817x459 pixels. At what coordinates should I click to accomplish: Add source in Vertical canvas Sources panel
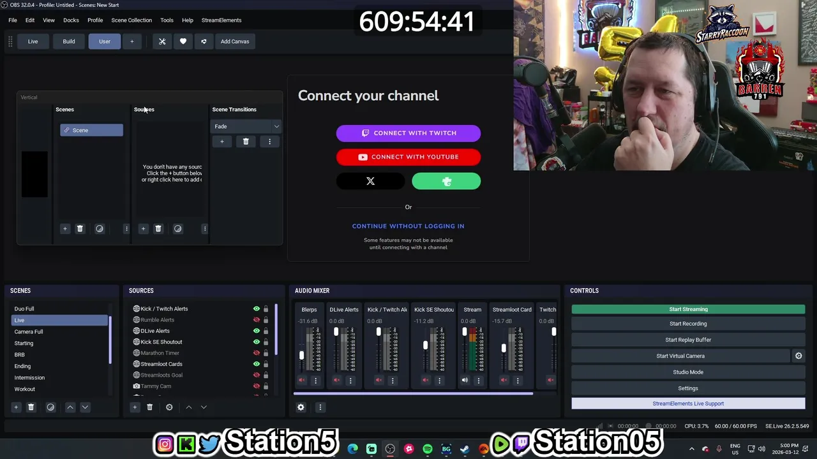[x=143, y=228]
